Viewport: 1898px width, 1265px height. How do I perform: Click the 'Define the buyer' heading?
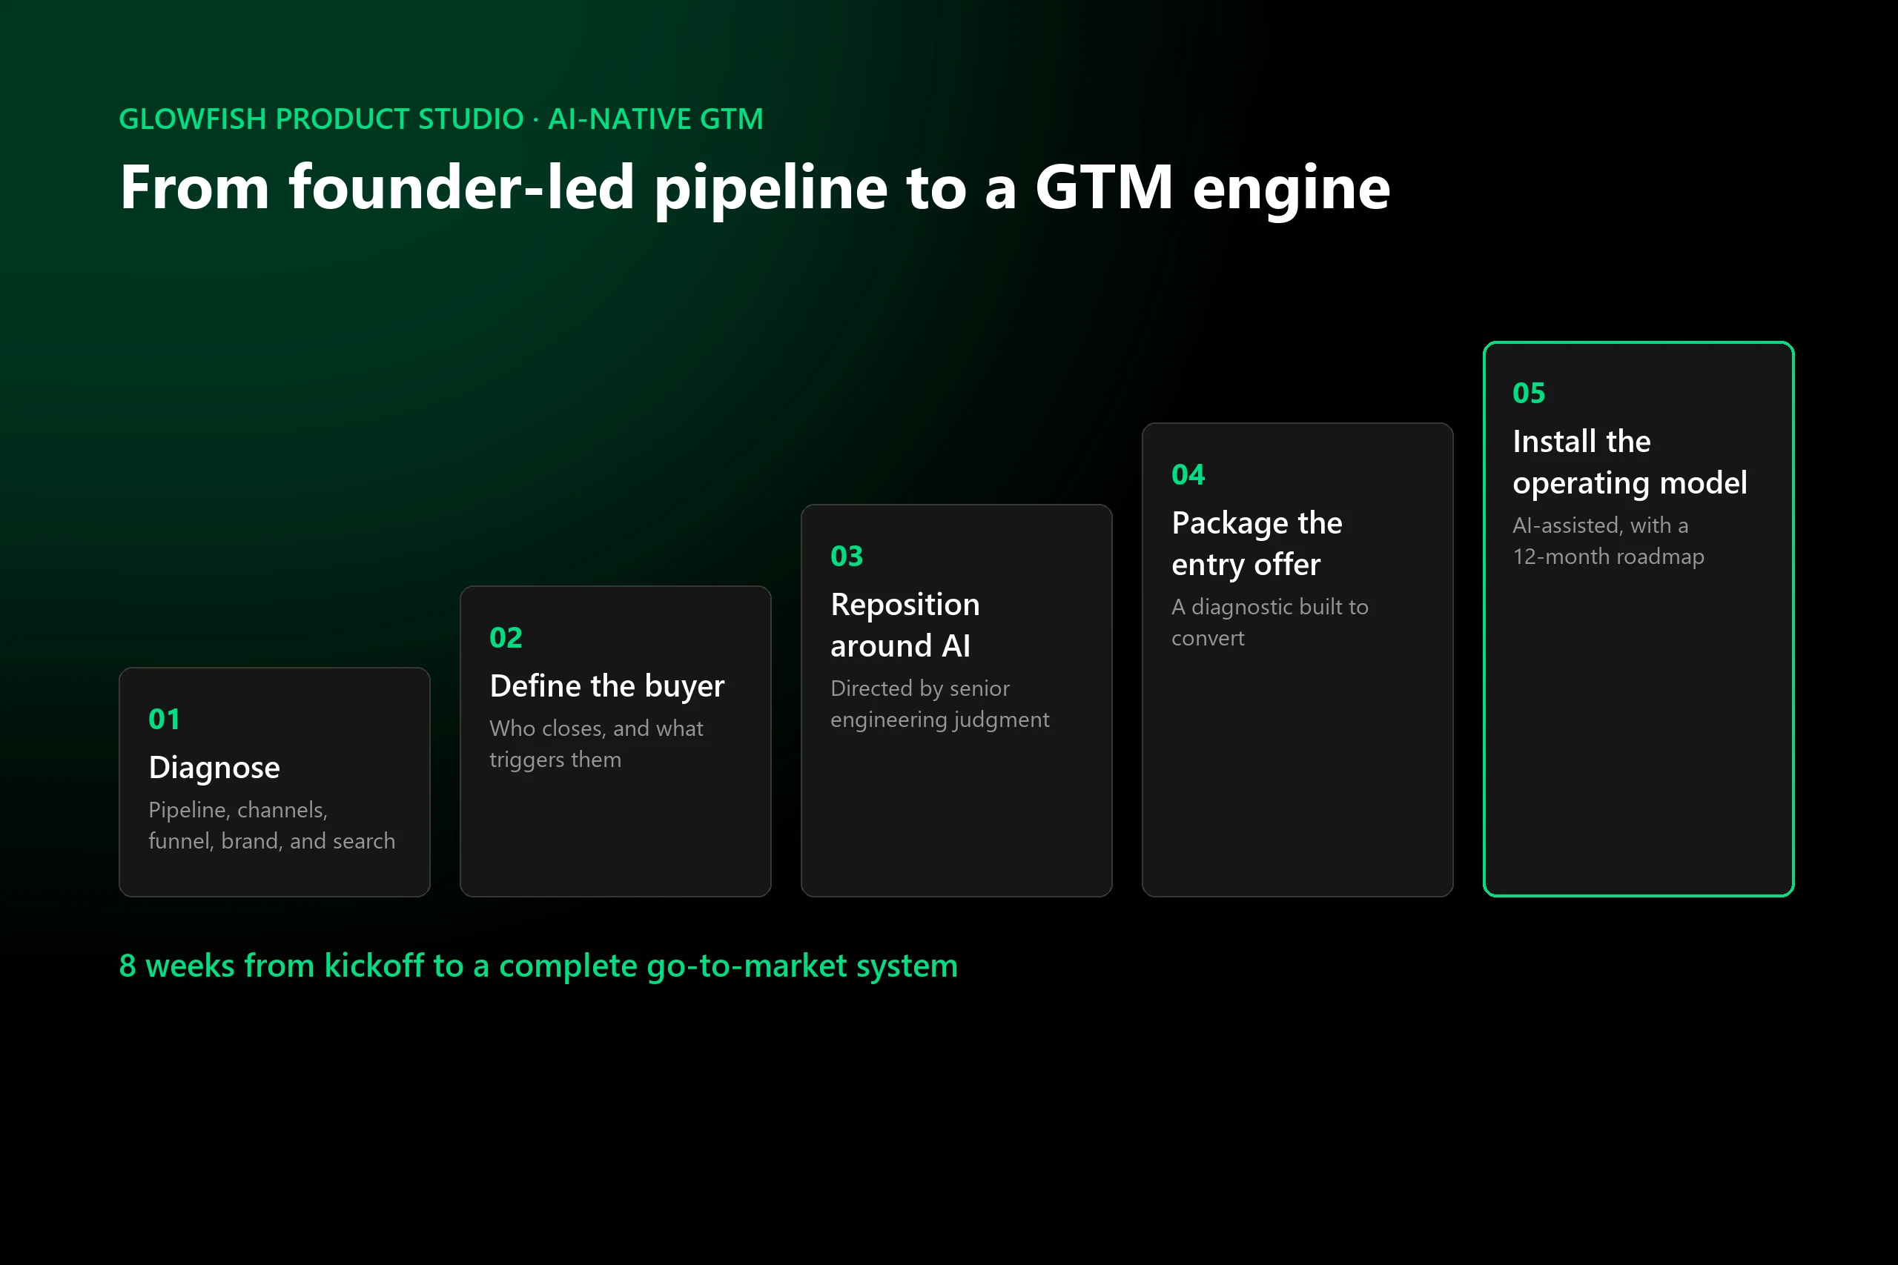point(607,686)
